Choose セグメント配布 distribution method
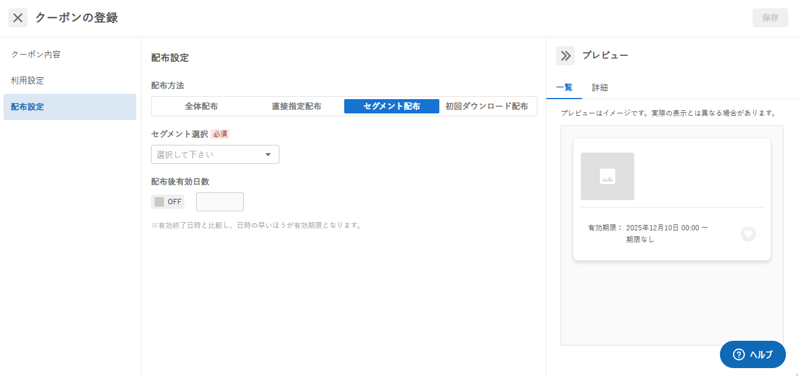This screenshot has height=377, width=799. point(392,106)
